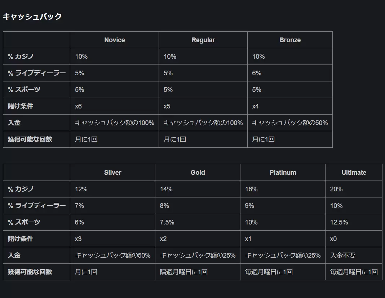This screenshot has width=385, height=298.
Task: Click Ultimate 入金不要 cell
Action: [x=354, y=255]
